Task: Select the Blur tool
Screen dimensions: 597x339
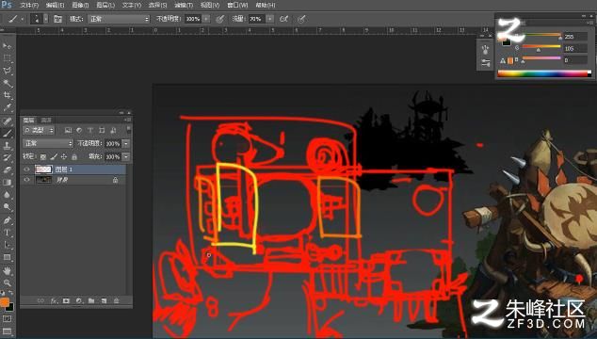Action: click(7, 195)
